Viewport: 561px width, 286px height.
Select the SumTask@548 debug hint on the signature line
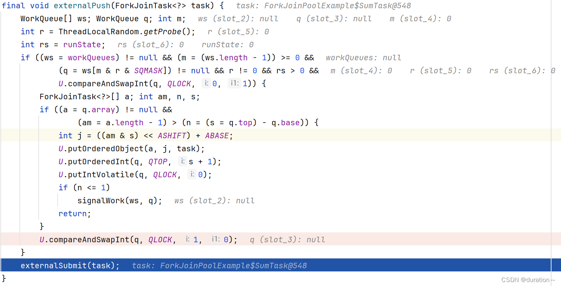pyautogui.click(x=324, y=6)
